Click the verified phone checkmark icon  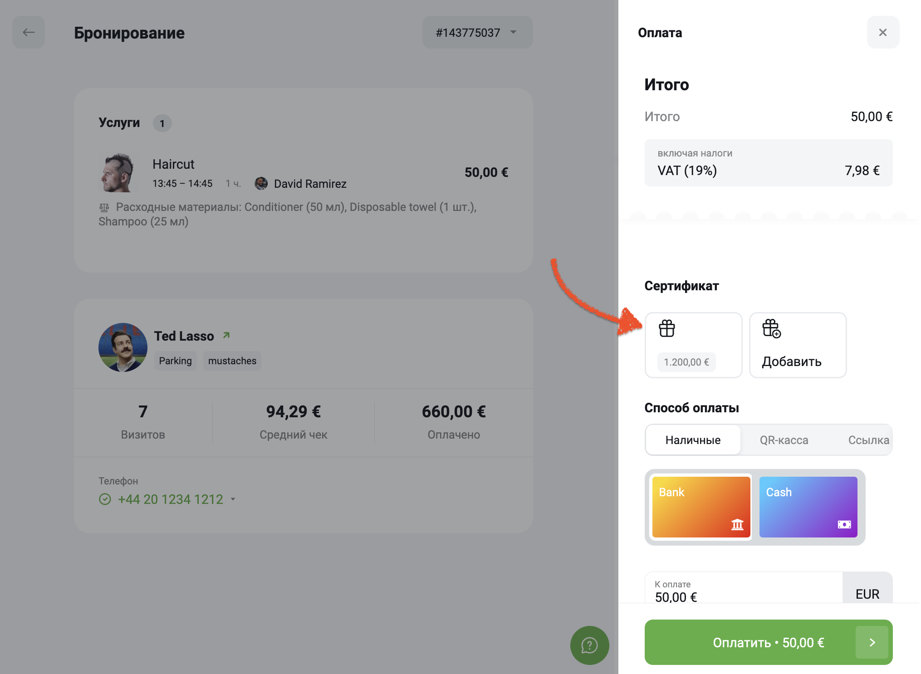(x=105, y=499)
